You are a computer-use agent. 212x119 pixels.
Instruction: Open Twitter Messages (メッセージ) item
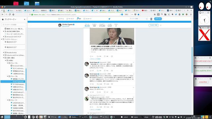coord(87,19)
